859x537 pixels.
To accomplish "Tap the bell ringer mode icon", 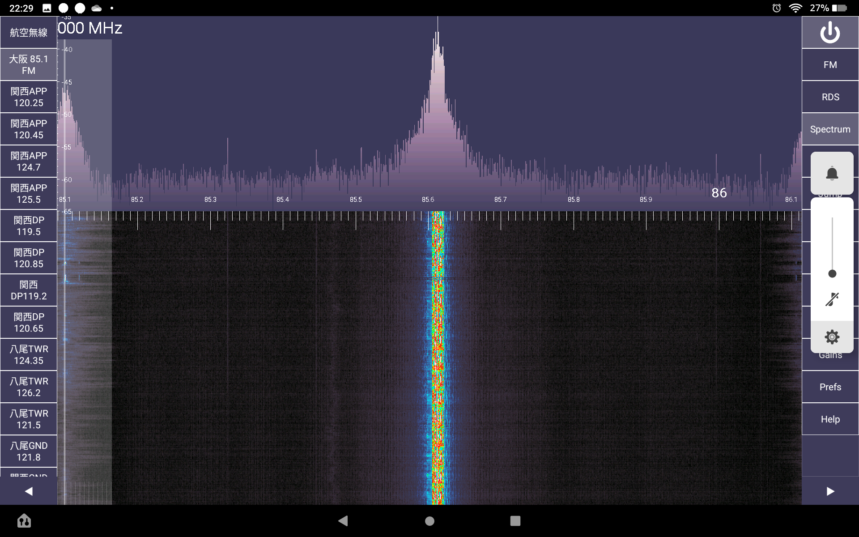I will point(832,173).
